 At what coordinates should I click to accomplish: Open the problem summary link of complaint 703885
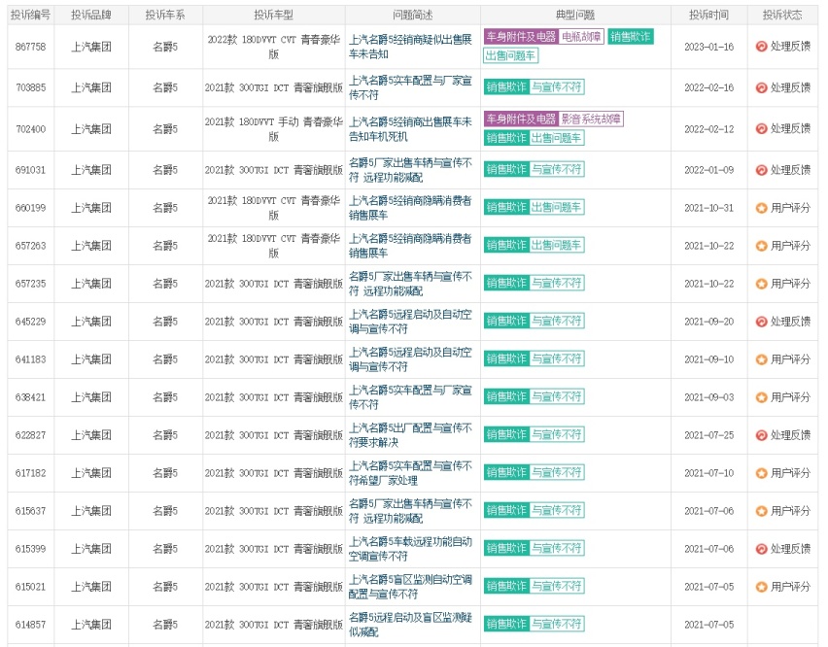[x=410, y=87]
